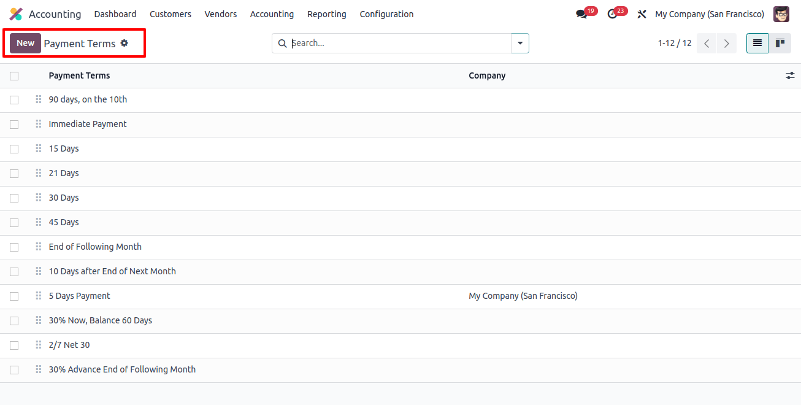Grab the drag handle for 30% Now, Balance 60 Days
The height and width of the screenshot is (405, 801).
pyautogui.click(x=39, y=320)
